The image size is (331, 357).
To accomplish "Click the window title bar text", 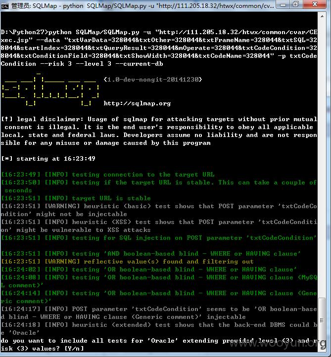I will click(x=142, y=5).
